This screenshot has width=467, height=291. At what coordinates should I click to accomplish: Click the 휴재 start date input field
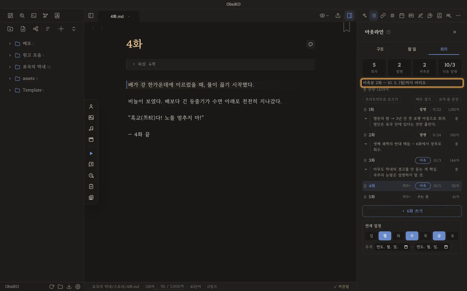(392, 247)
